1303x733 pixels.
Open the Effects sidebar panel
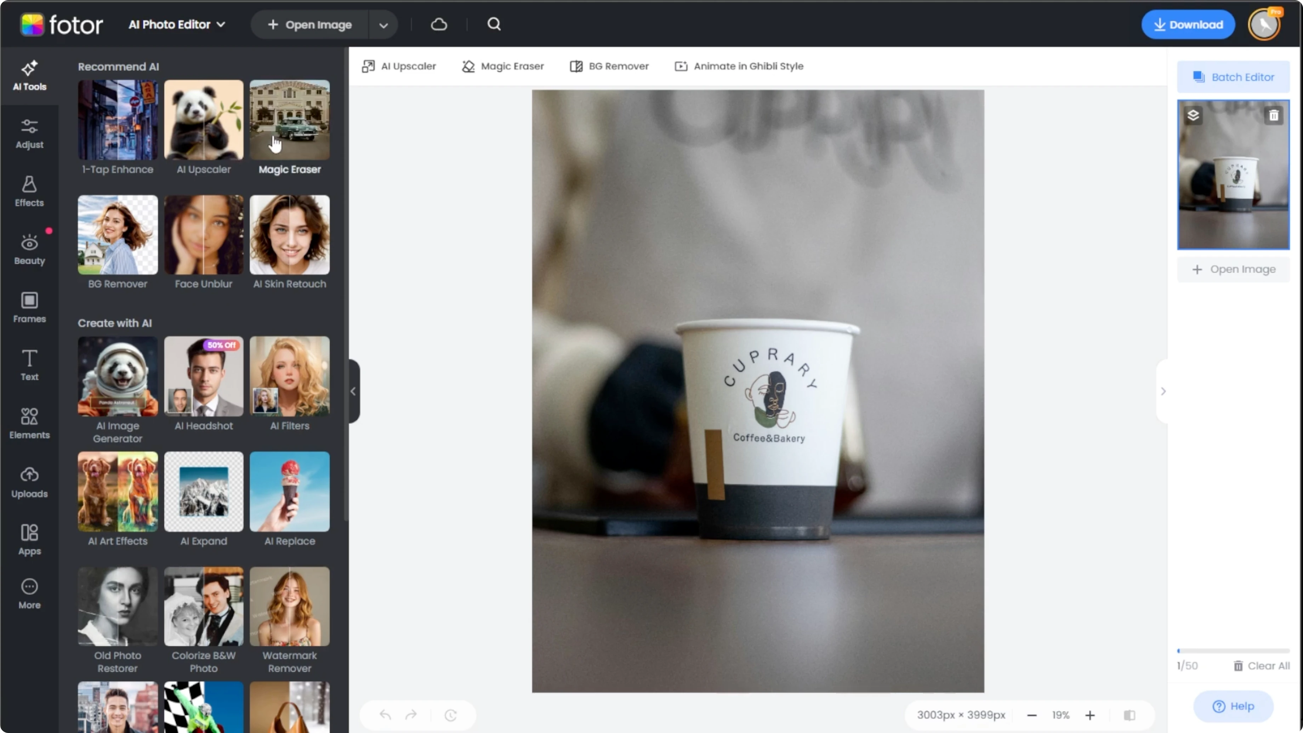point(29,192)
